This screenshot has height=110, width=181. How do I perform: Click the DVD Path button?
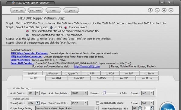coord(36,11)
